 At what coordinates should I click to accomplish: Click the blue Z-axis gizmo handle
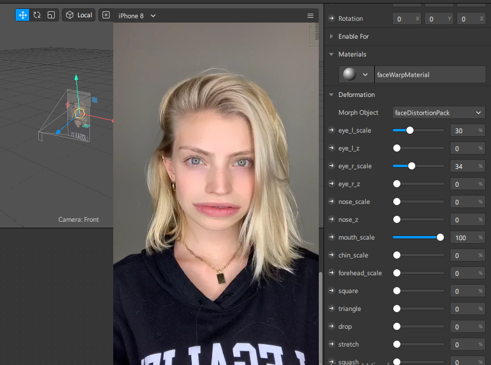point(58,132)
